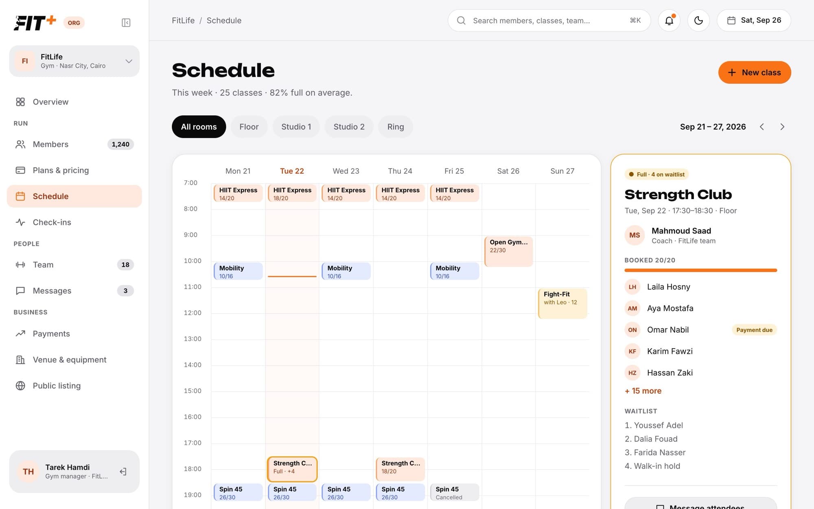
Task: Click Plans & pricing card icon
Action: click(x=20, y=170)
